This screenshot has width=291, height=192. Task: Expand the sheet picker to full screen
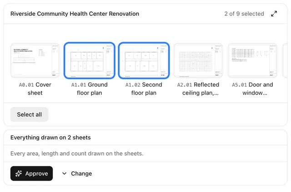(274, 14)
